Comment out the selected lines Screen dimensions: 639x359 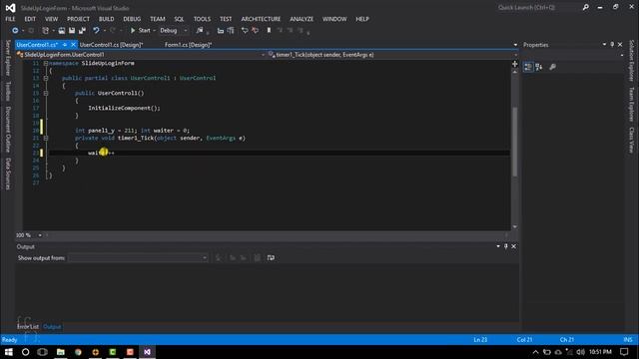click(245, 31)
